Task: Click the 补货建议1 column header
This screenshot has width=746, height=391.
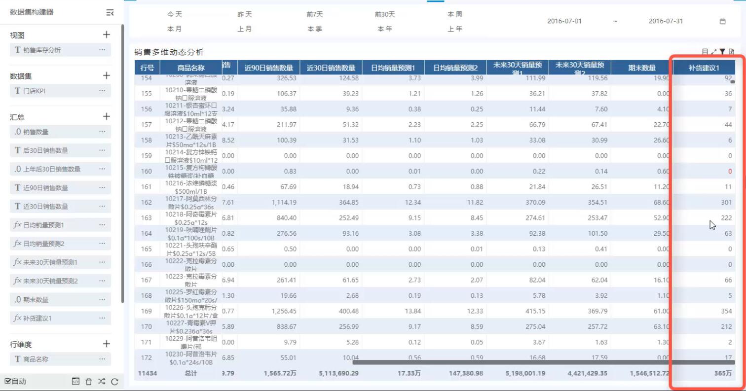Action: coord(704,68)
